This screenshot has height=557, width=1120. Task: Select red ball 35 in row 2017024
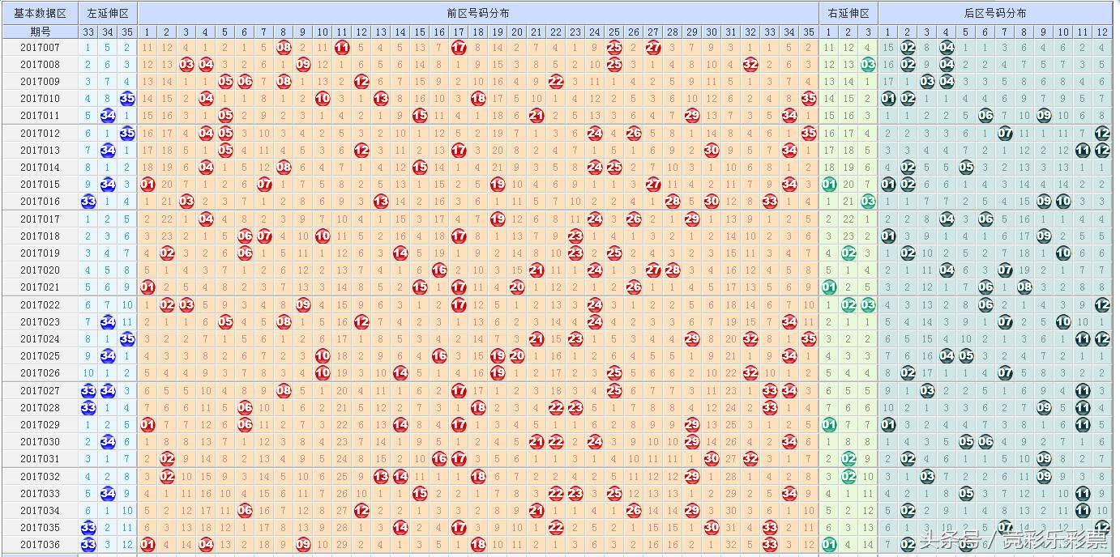809,339
